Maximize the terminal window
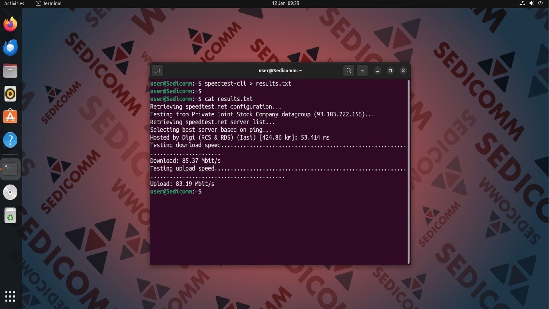 pos(390,71)
